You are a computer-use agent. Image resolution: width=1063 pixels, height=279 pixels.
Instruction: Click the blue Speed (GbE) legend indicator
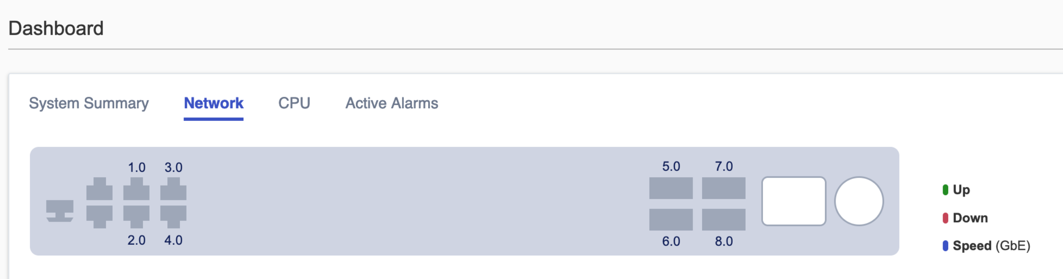coord(945,246)
